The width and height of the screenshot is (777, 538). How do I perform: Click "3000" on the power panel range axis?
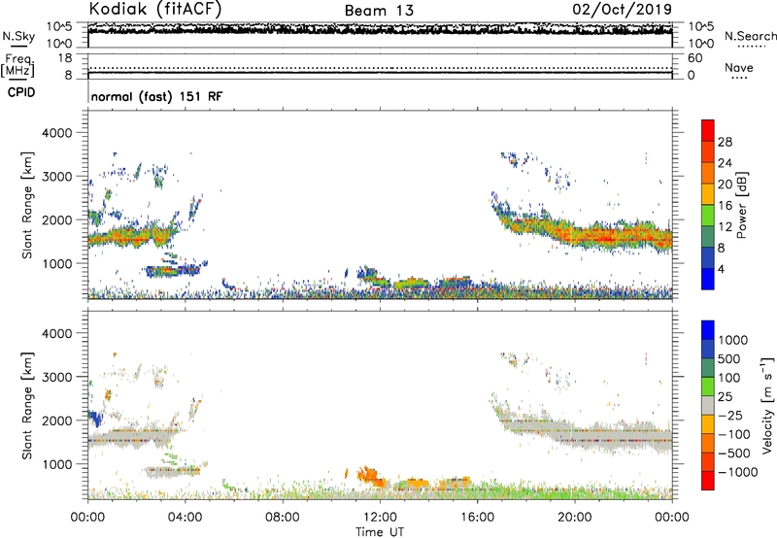point(57,177)
